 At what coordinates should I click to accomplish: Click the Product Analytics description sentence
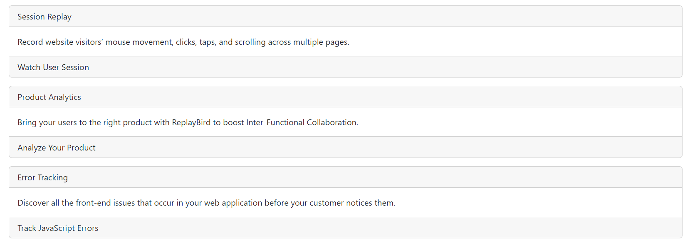[188, 122]
